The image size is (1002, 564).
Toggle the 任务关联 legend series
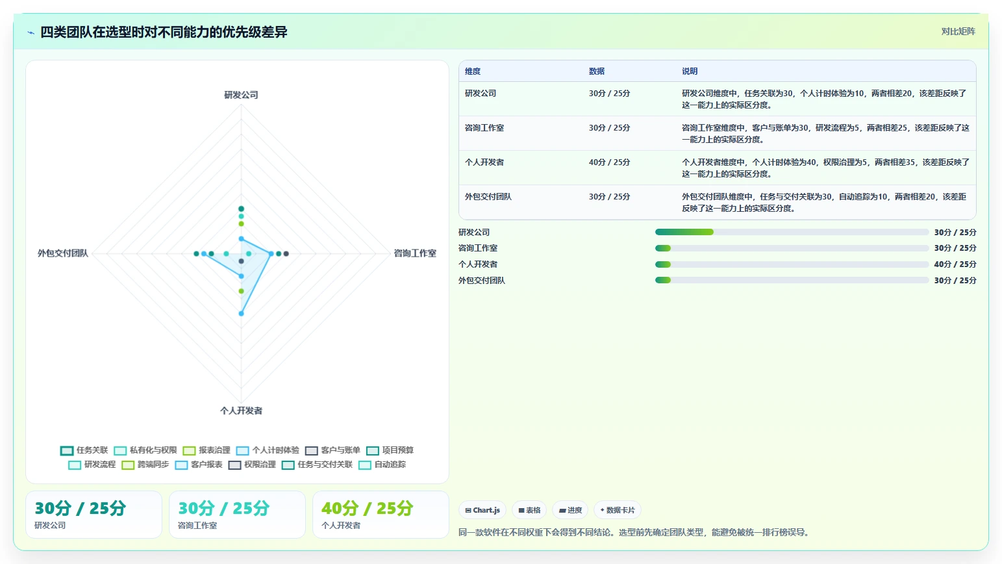pyautogui.click(x=84, y=450)
